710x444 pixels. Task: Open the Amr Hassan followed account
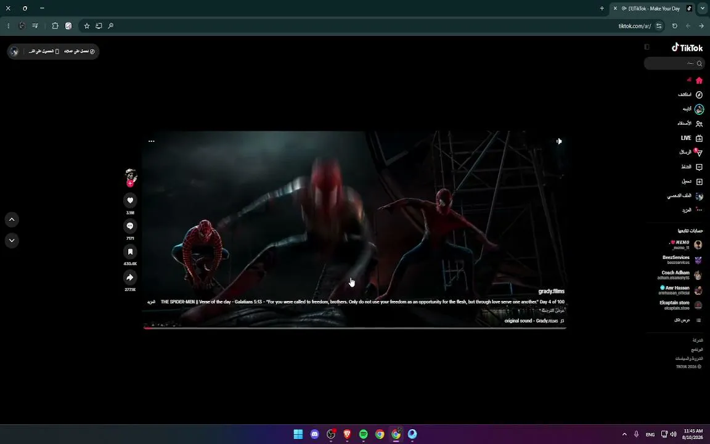[680, 290]
